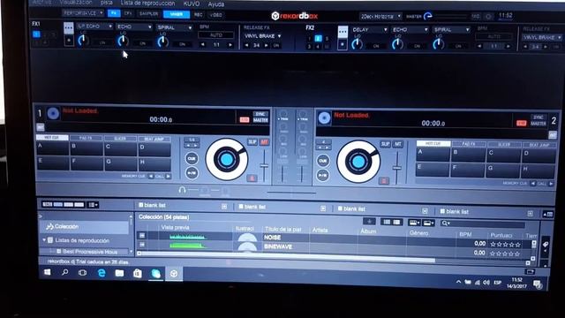Click the play/pause button on deck 2
The width and height of the screenshot is (565, 318).
pos(323,176)
